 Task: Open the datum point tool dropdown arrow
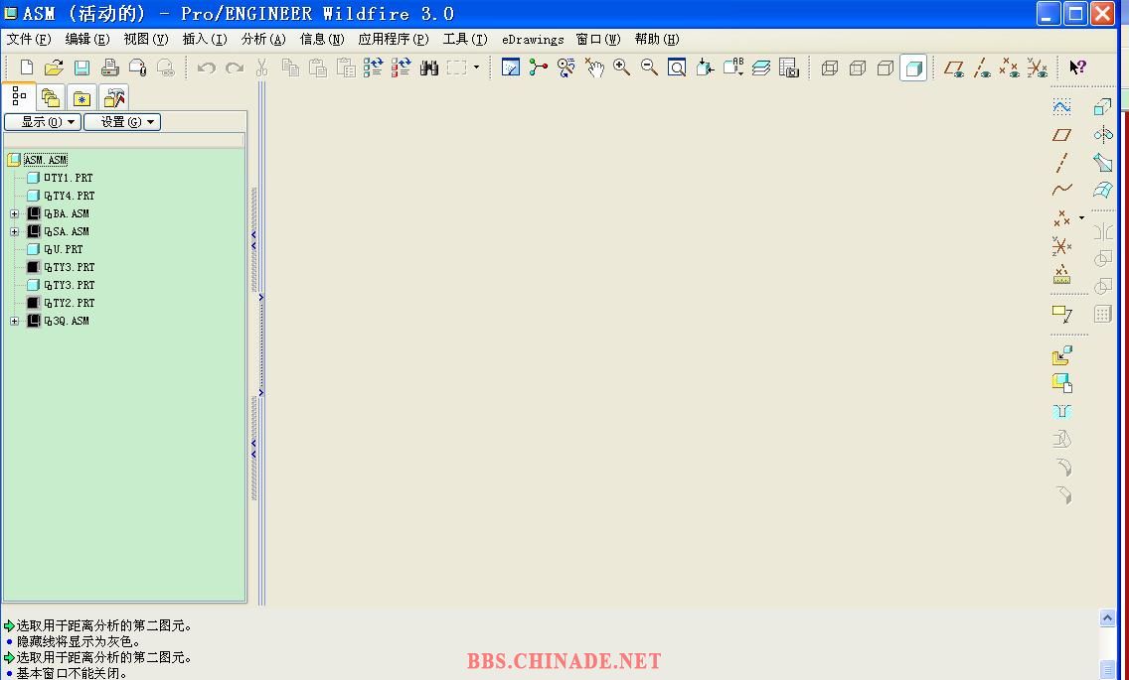pyautogui.click(x=1081, y=217)
